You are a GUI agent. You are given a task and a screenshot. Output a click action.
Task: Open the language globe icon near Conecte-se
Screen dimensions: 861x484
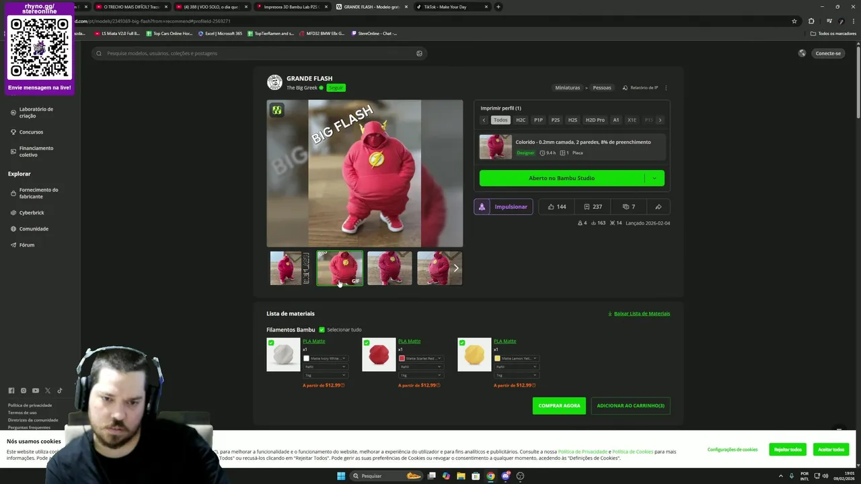point(802,53)
